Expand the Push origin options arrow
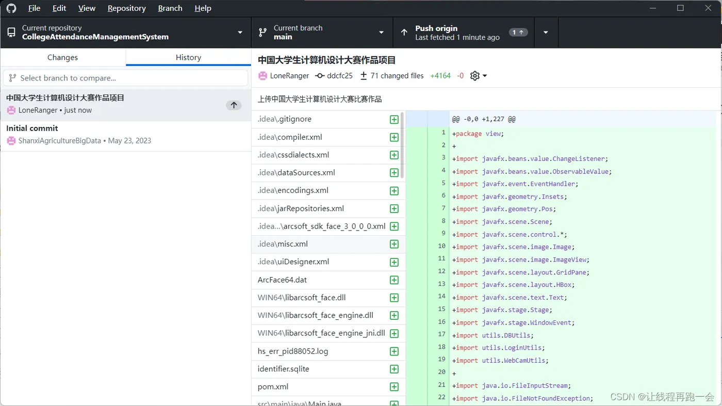This screenshot has width=722, height=406. (546, 33)
